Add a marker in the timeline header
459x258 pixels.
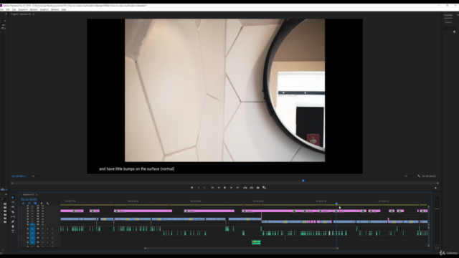pyautogui.click(x=42, y=204)
